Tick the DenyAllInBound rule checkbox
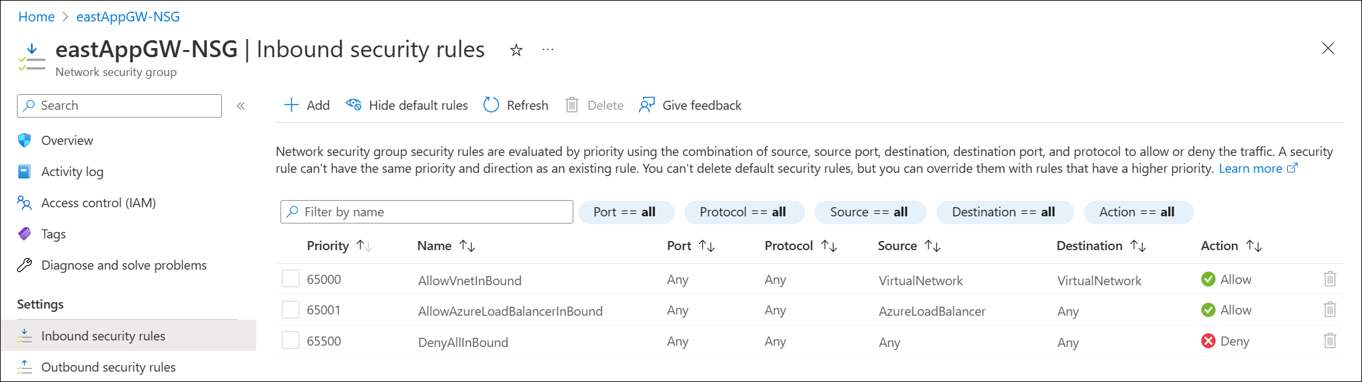This screenshot has width=1362, height=382. 290,340
